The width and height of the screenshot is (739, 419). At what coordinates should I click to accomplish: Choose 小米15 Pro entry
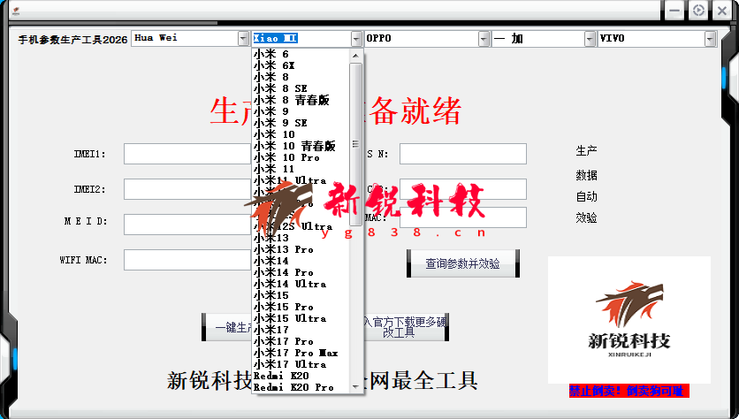coord(301,307)
